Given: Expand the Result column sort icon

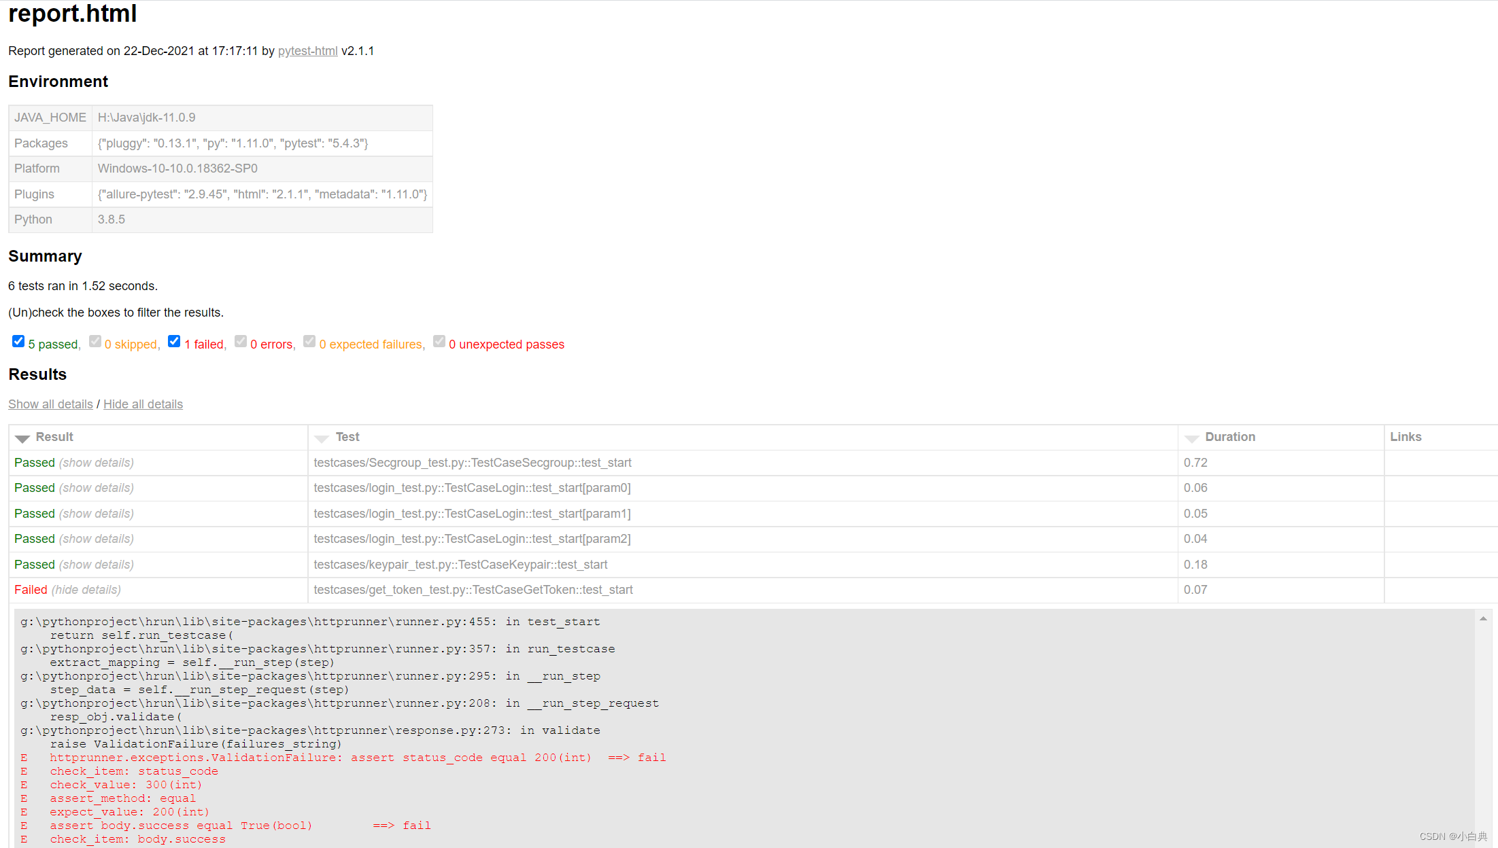Looking at the screenshot, I should [x=22, y=437].
